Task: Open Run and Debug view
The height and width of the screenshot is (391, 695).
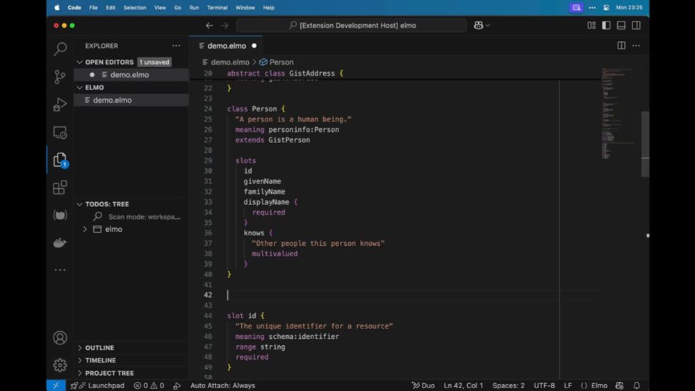Action: click(x=60, y=104)
